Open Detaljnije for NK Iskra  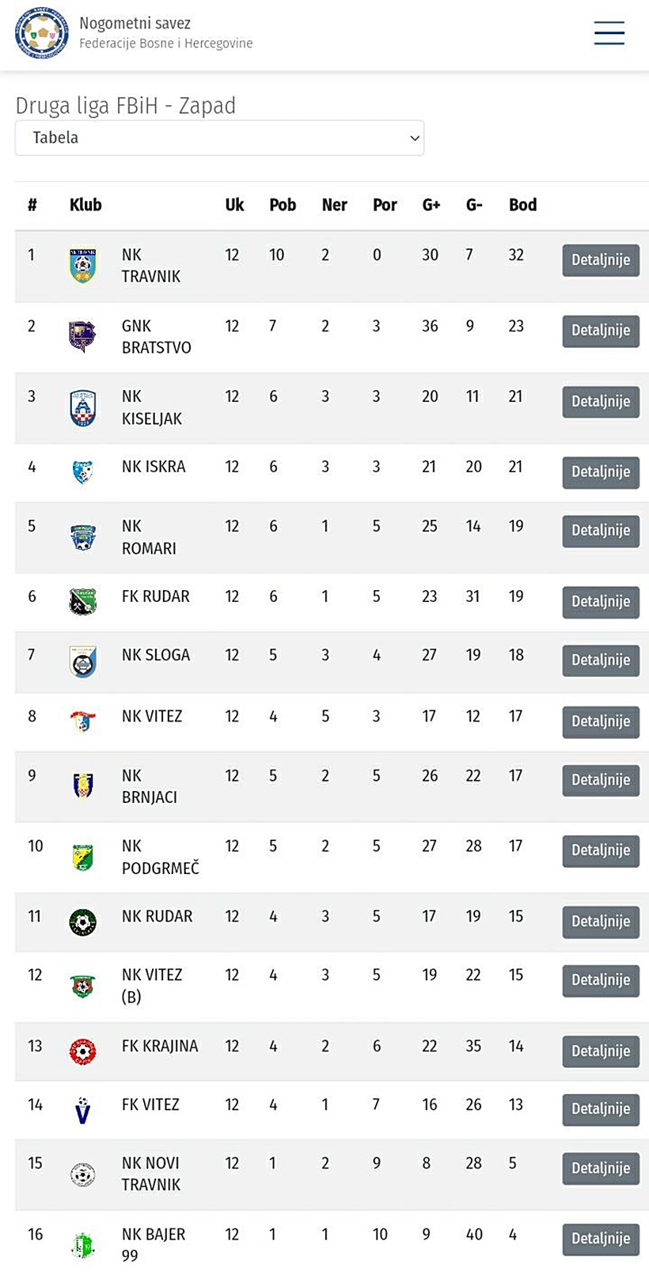(601, 472)
